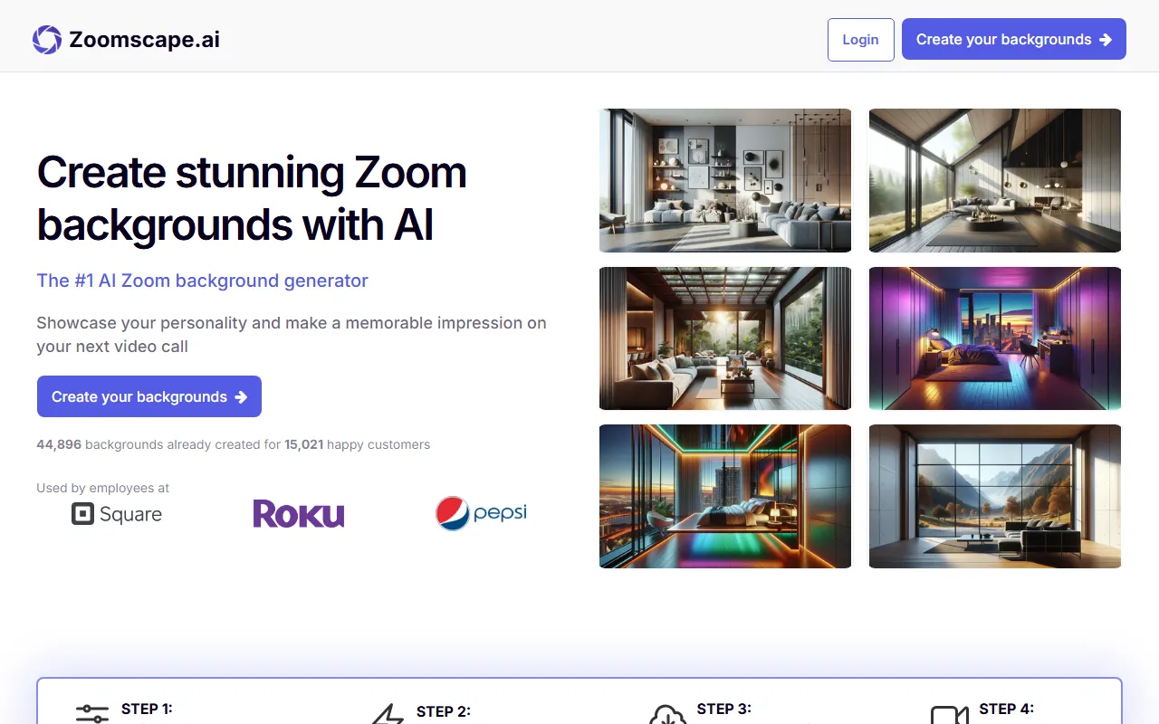Screen dimensions: 1159x724
Task: Click the Step 2 lightning bolt icon
Action: (x=388, y=715)
